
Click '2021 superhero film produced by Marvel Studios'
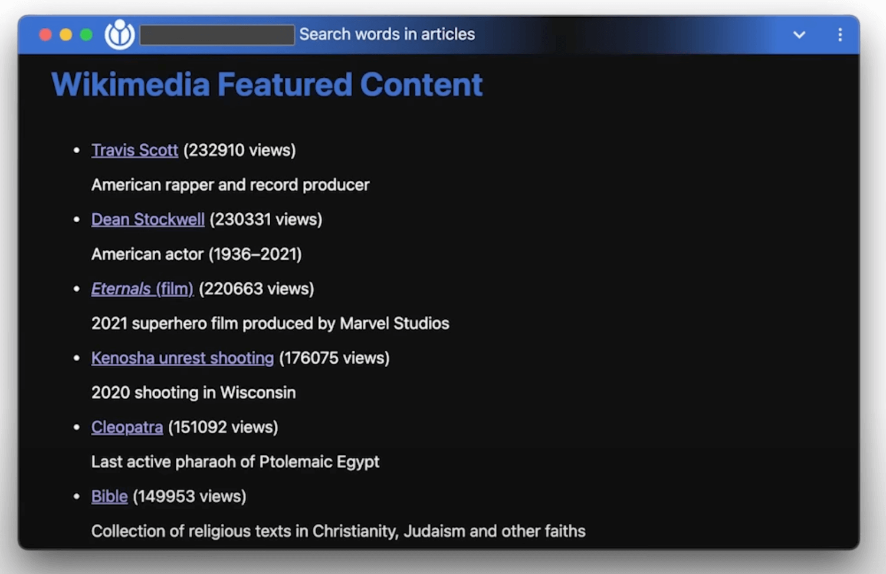click(x=270, y=324)
